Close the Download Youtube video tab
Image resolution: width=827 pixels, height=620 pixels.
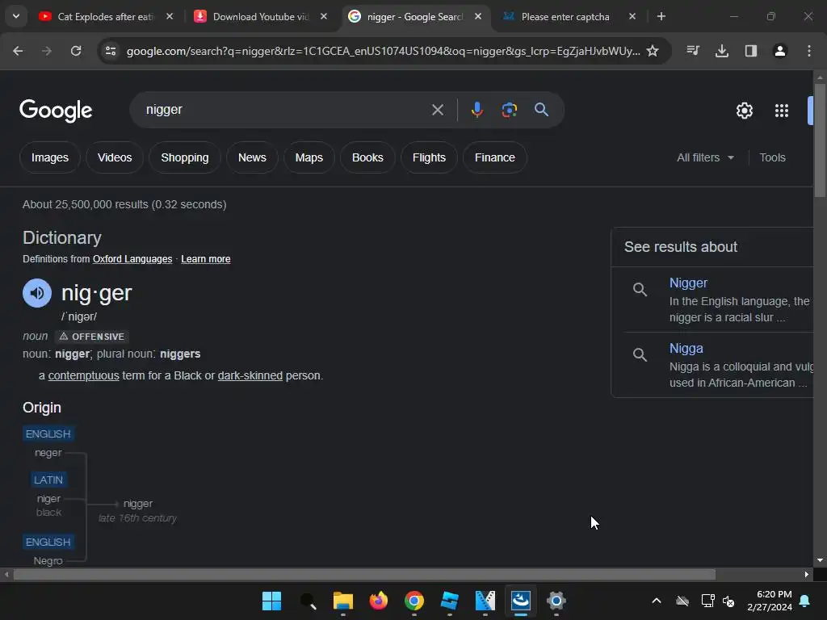pyautogui.click(x=324, y=16)
